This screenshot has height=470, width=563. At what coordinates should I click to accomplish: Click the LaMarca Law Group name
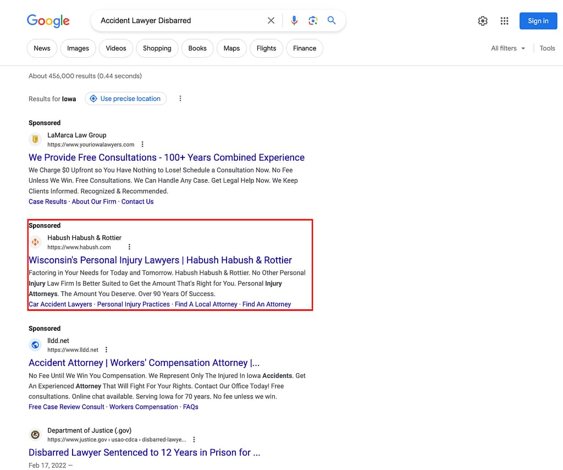pyautogui.click(x=77, y=135)
